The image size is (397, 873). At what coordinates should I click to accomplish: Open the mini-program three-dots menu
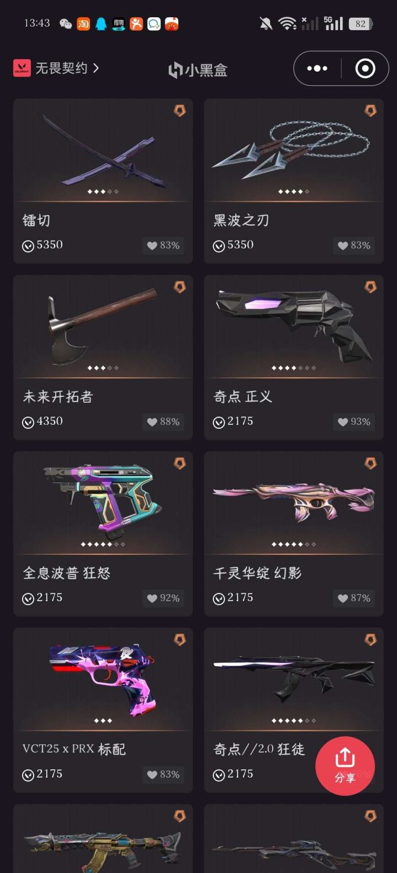coord(317,69)
